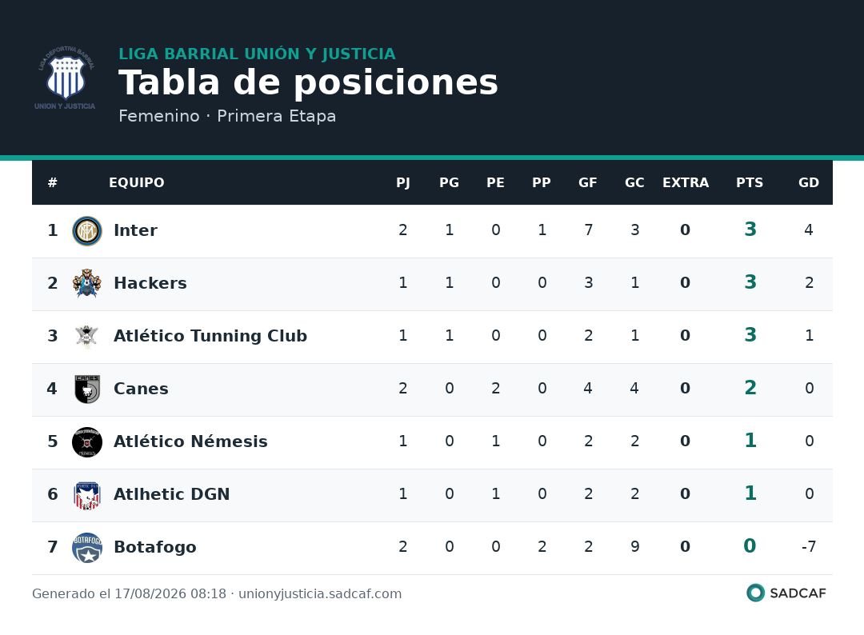
Task: Open the Atlético Tunning Club name link
Action: click(x=210, y=336)
